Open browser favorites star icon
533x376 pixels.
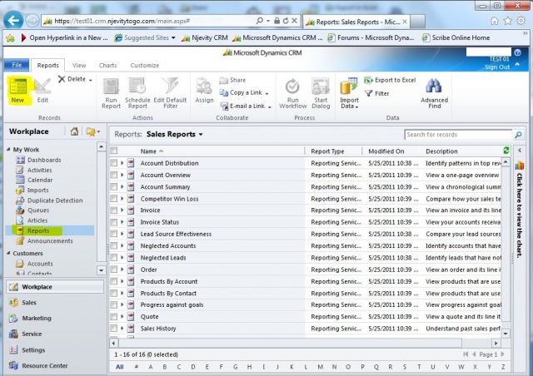pos(507,21)
